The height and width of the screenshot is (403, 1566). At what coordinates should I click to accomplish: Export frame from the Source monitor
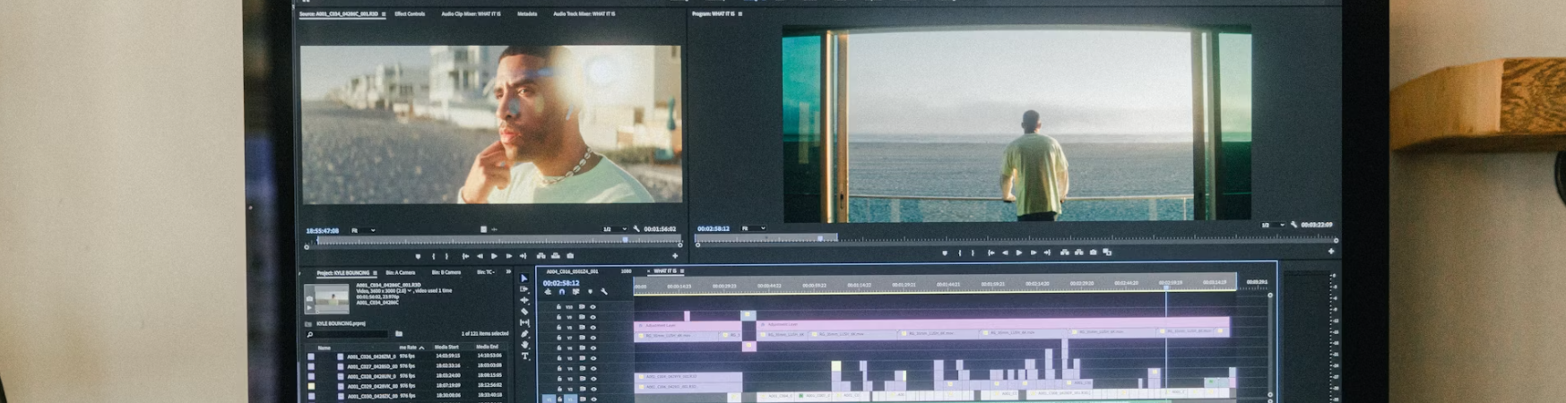click(570, 256)
